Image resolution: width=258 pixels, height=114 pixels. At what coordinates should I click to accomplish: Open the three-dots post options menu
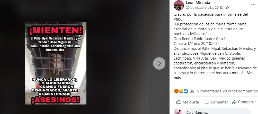(253, 5)
